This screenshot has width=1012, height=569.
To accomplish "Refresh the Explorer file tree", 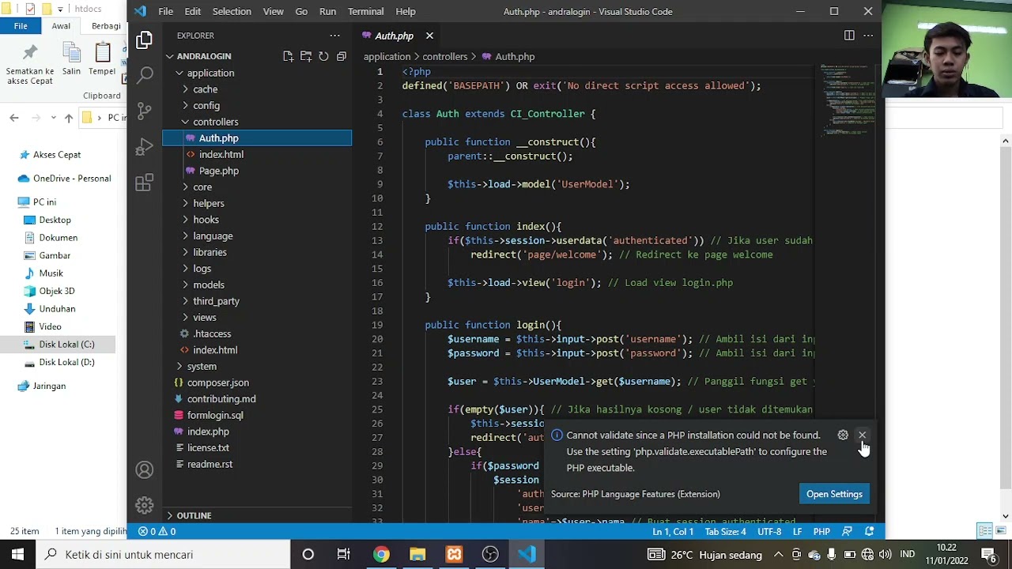I will coord(323,56).
